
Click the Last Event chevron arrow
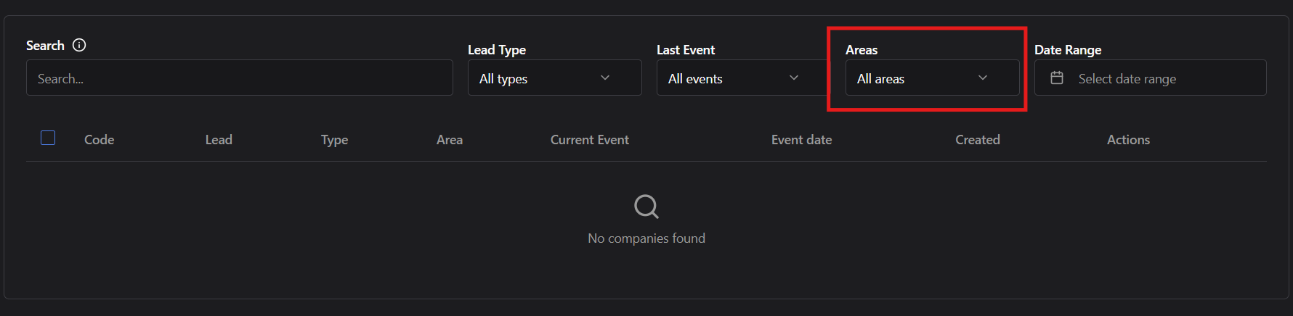click(x=794, y=78)
